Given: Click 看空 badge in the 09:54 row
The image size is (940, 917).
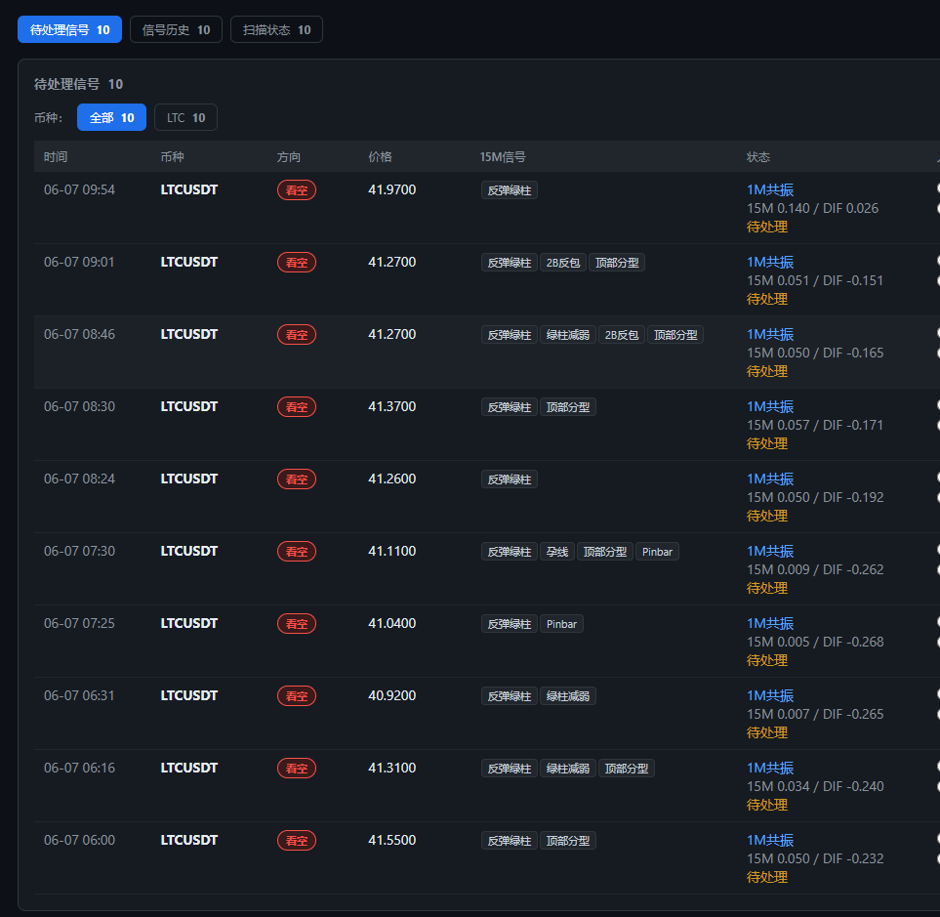Looking at the screenshot, I should pyautogui.click(x=296, y=190).
